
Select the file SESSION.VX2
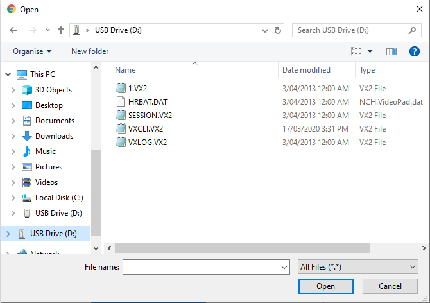[x=150, y=115]
